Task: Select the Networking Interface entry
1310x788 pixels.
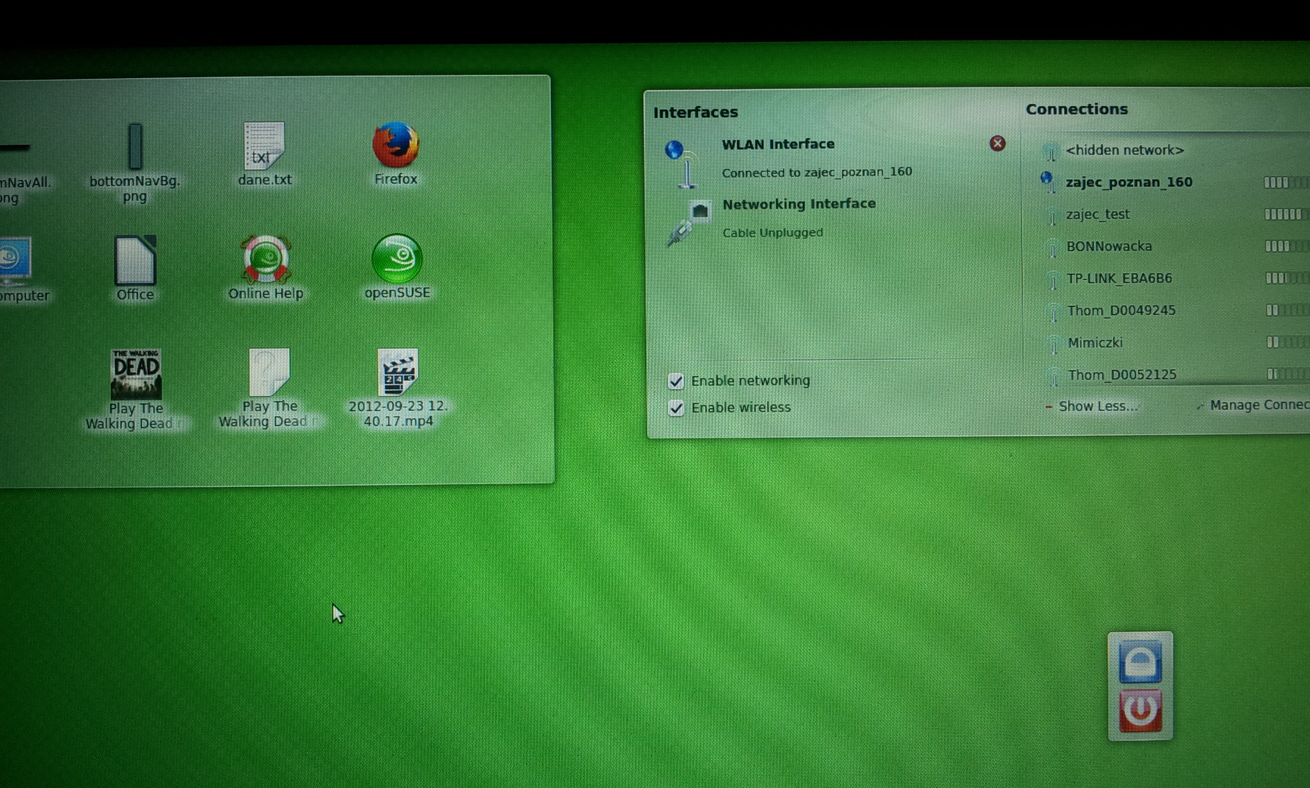Action: point(798,204)
